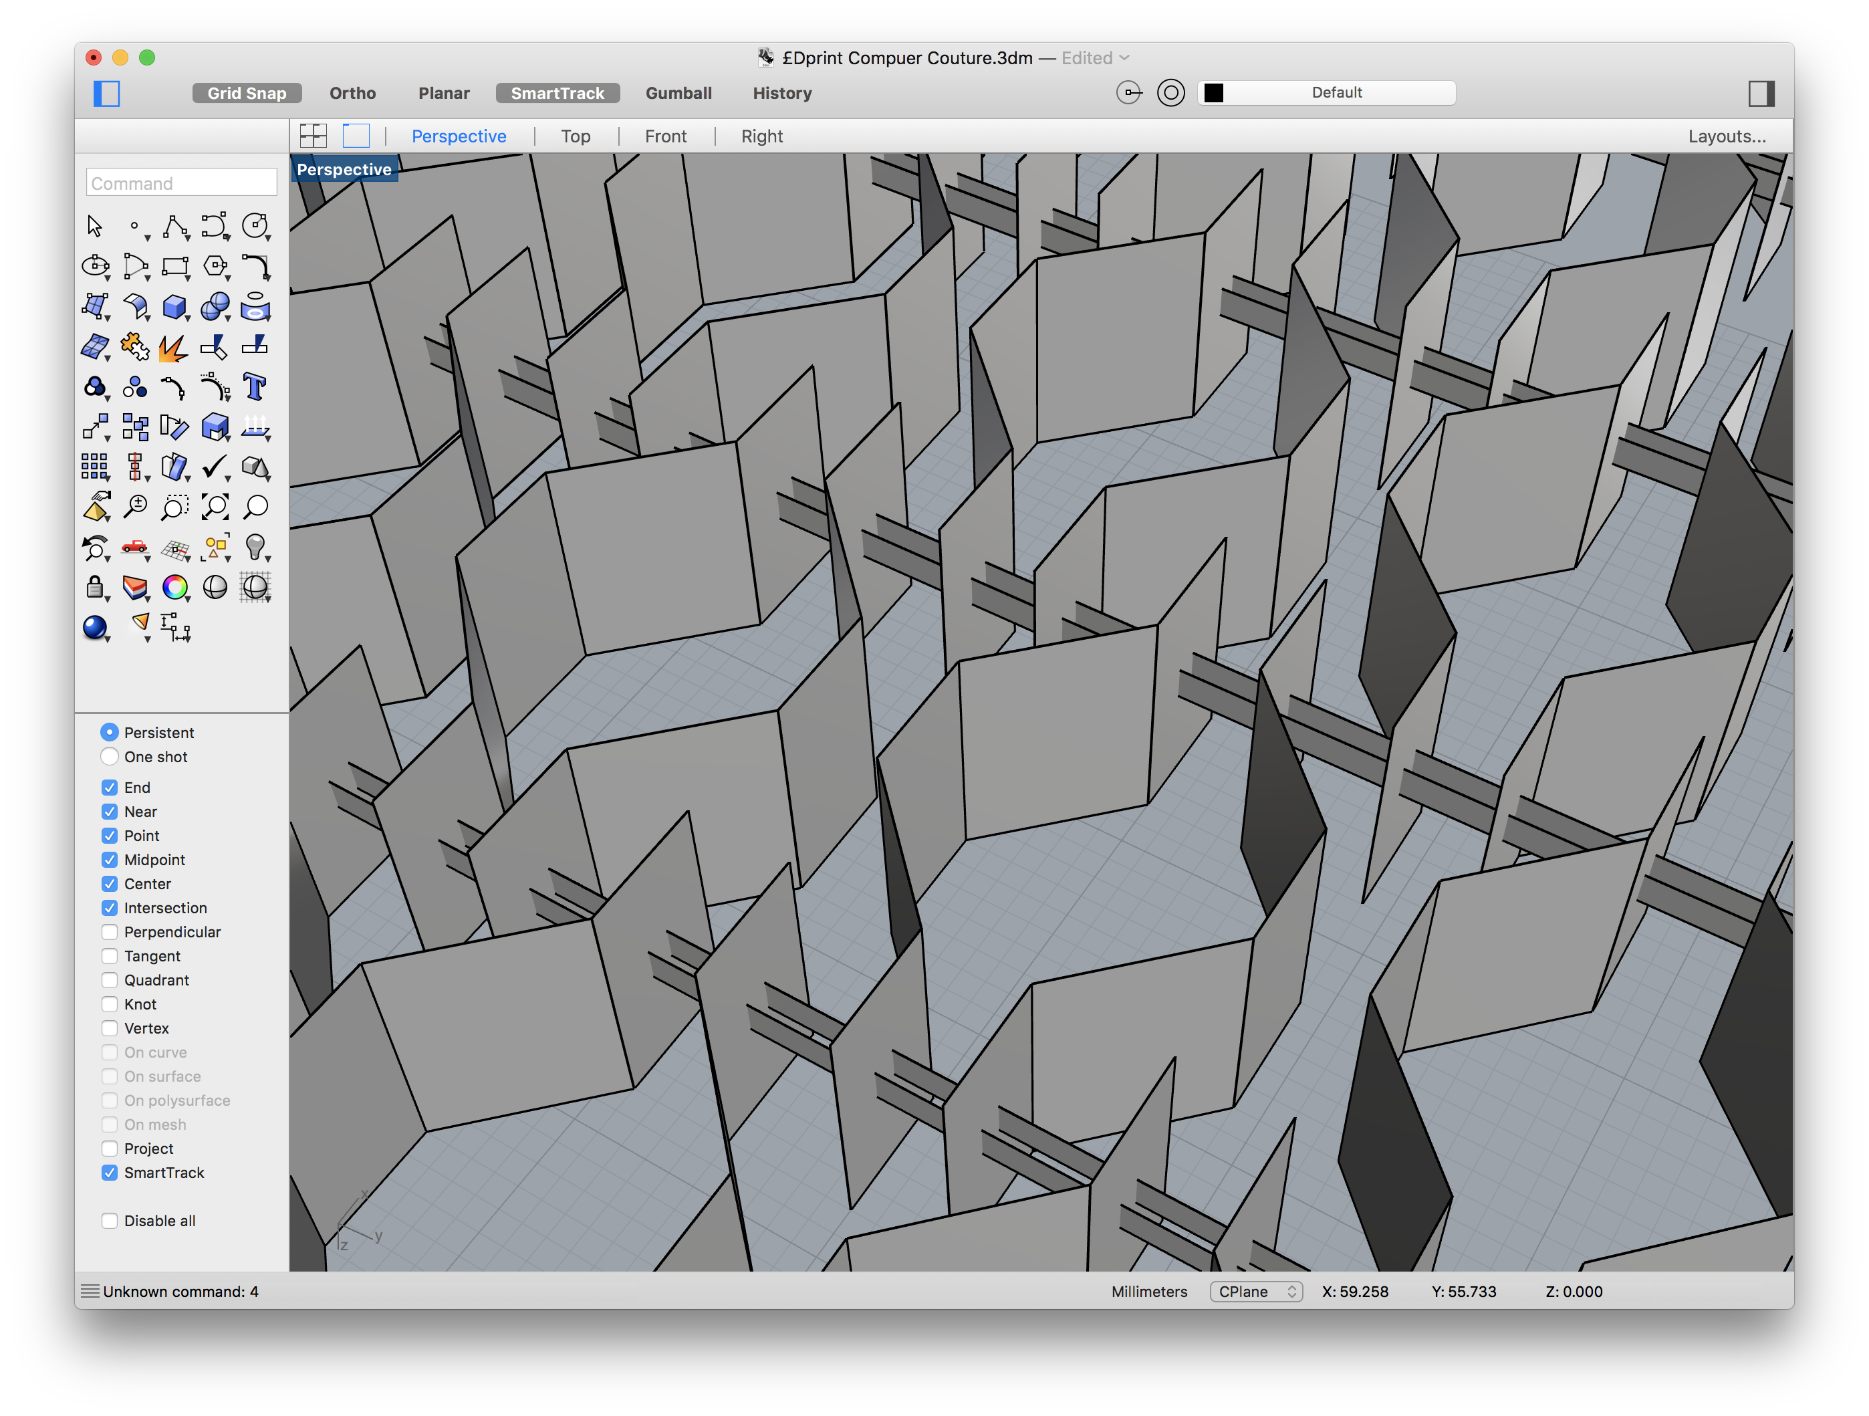Open the CPlane coordinate dropdown
Screen dimensions: 1869x1416
pos(1255,1291)
